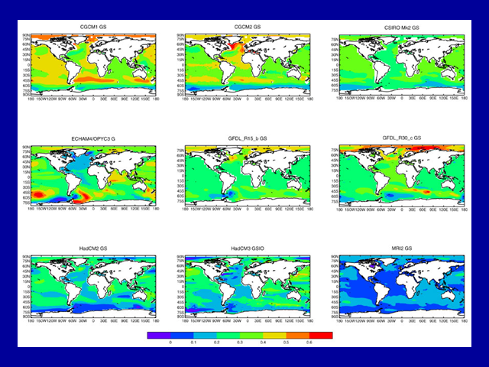The height and width of the screenshot is (367, 489).
Task: Click the purple segment of the colorbar
Action: [158, 335]
